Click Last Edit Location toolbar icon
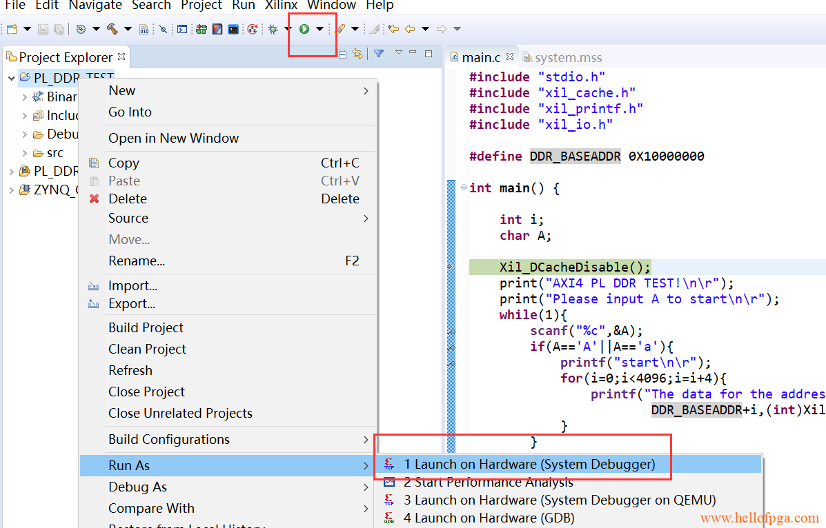826x528 pixels. [393, 29]
